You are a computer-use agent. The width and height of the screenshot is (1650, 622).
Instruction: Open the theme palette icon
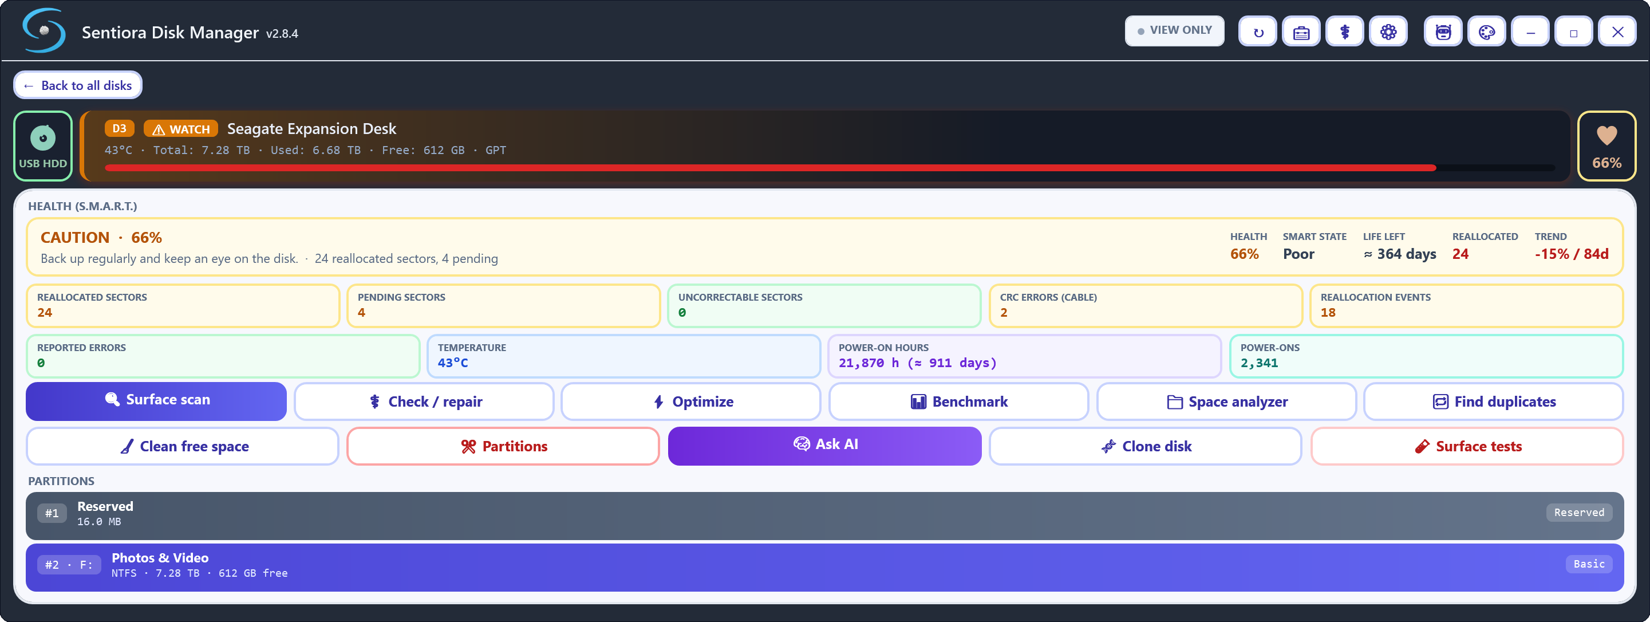pos(1487,32)
